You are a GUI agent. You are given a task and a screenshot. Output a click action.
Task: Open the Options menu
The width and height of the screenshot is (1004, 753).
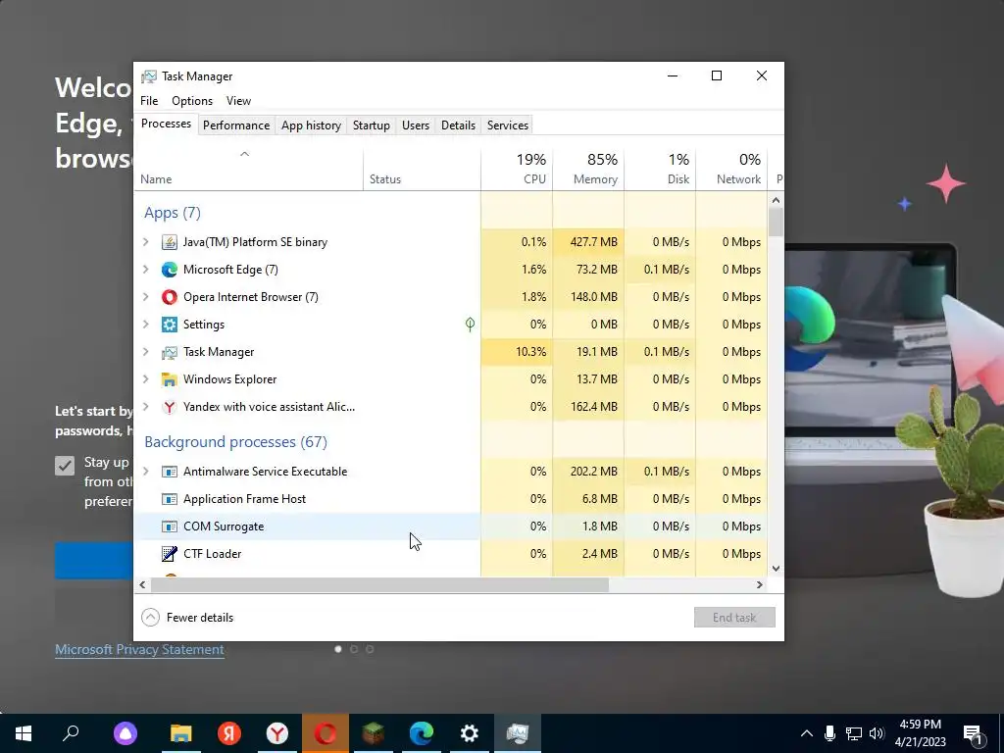(x=192, y=101)
